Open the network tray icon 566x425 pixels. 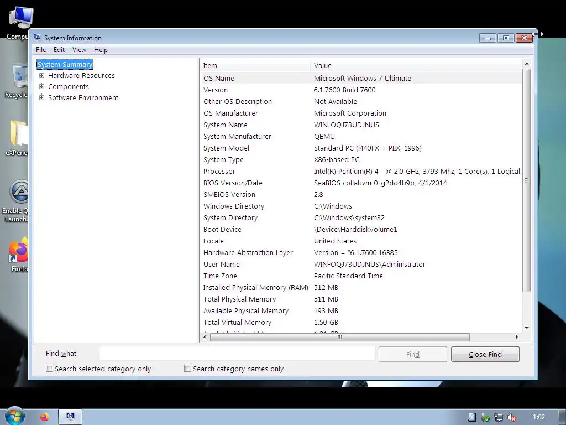click(499, 417)
